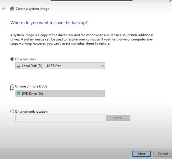Screen dimensions: 172x159
Task: Close the wizard window with X
Action: pos(170,1)
